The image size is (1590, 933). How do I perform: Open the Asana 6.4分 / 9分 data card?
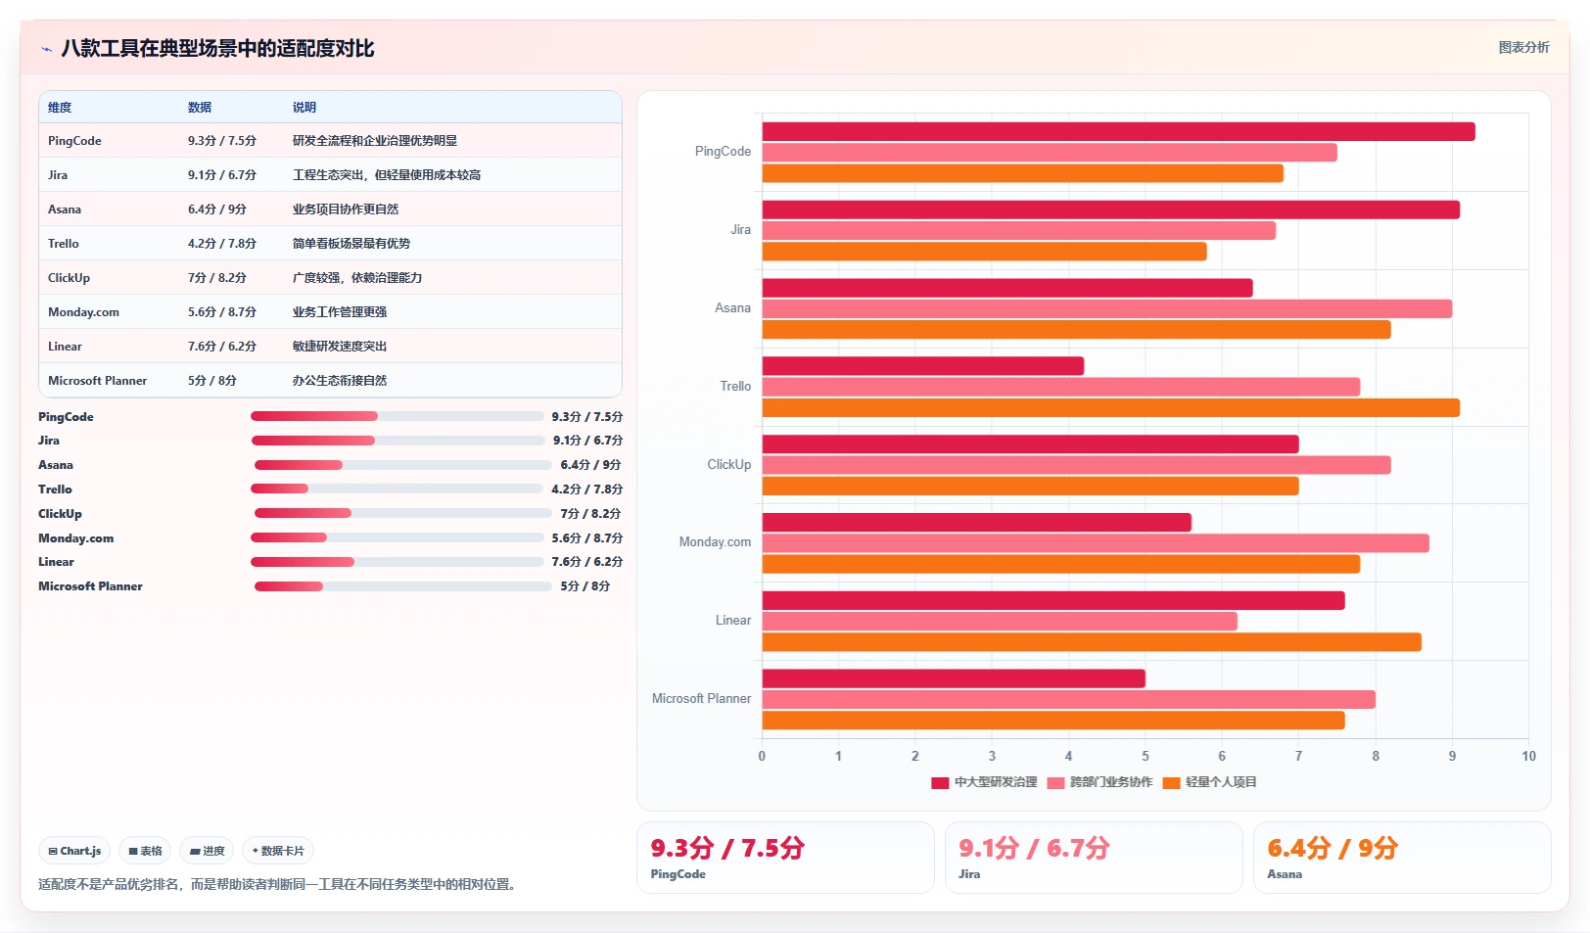pyautogui.click(x=1402, y=858)
